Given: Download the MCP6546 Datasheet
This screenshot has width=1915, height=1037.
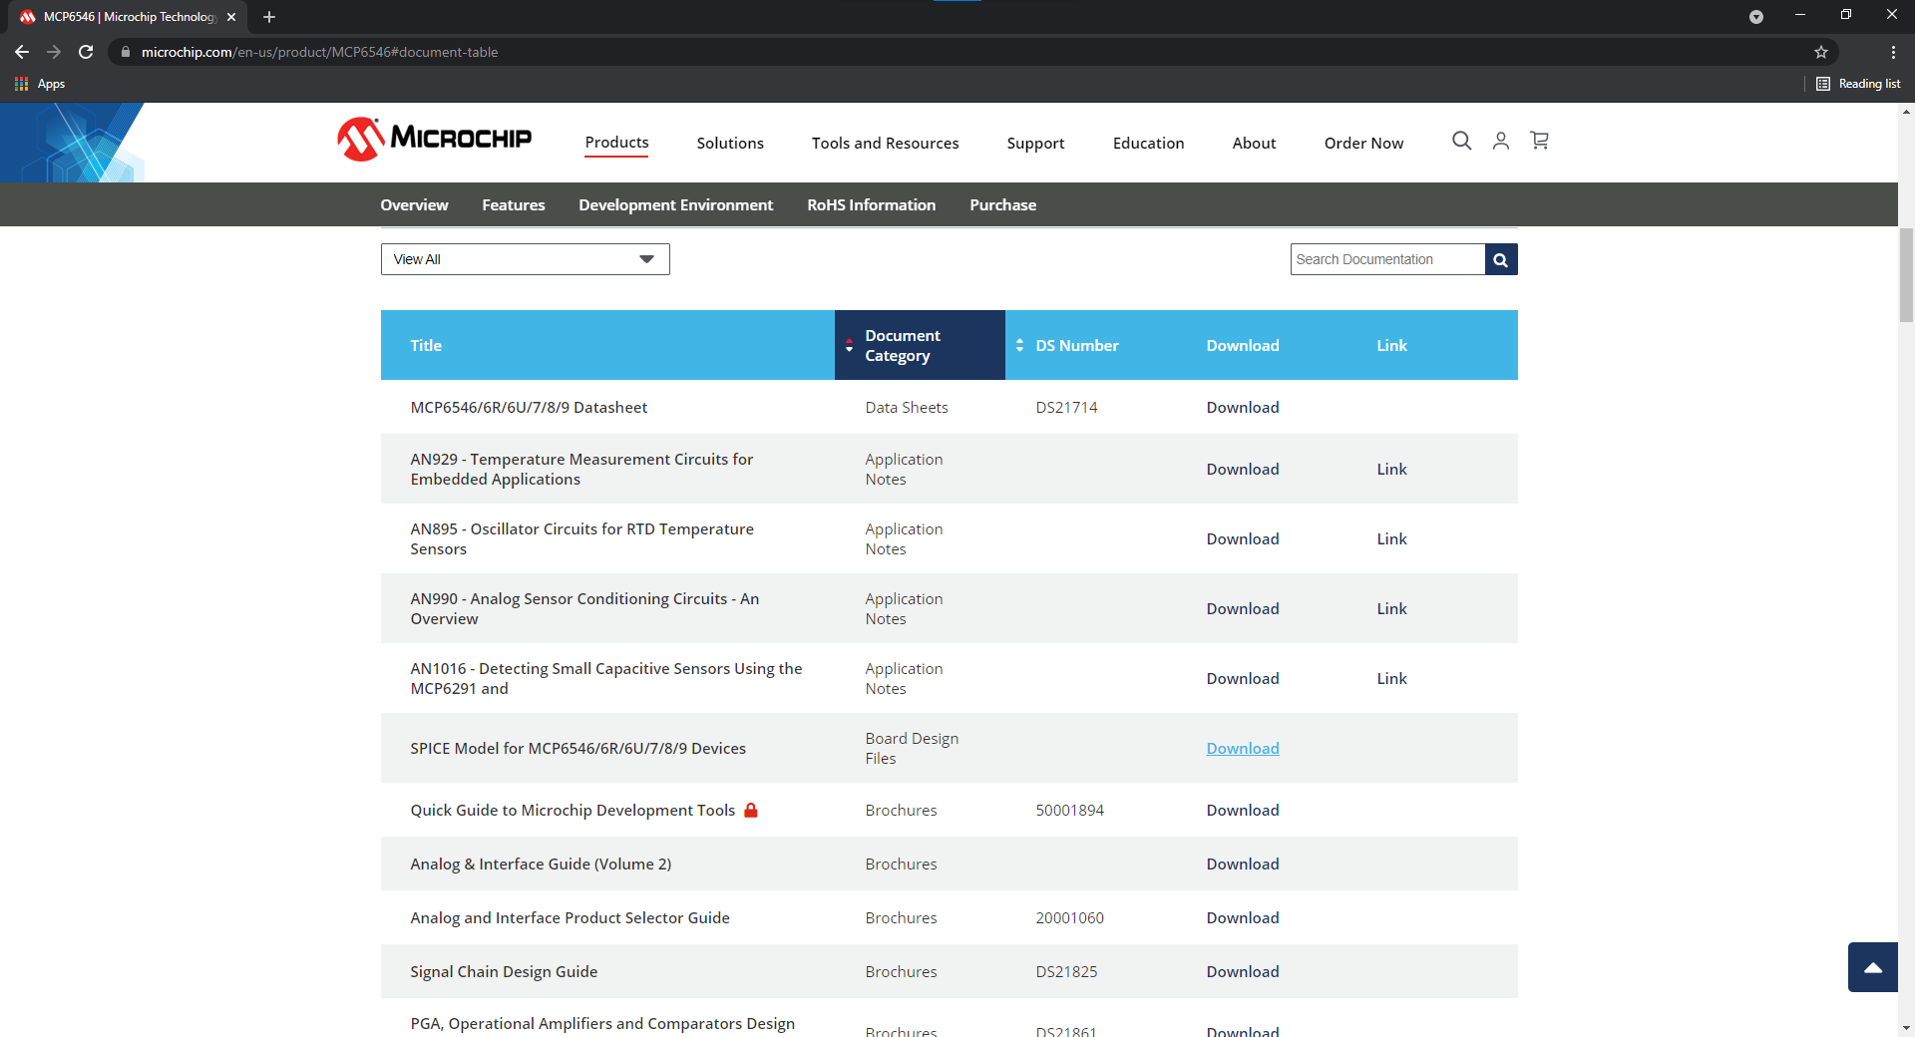Looking at the screenshot, I should point(1242,407).
